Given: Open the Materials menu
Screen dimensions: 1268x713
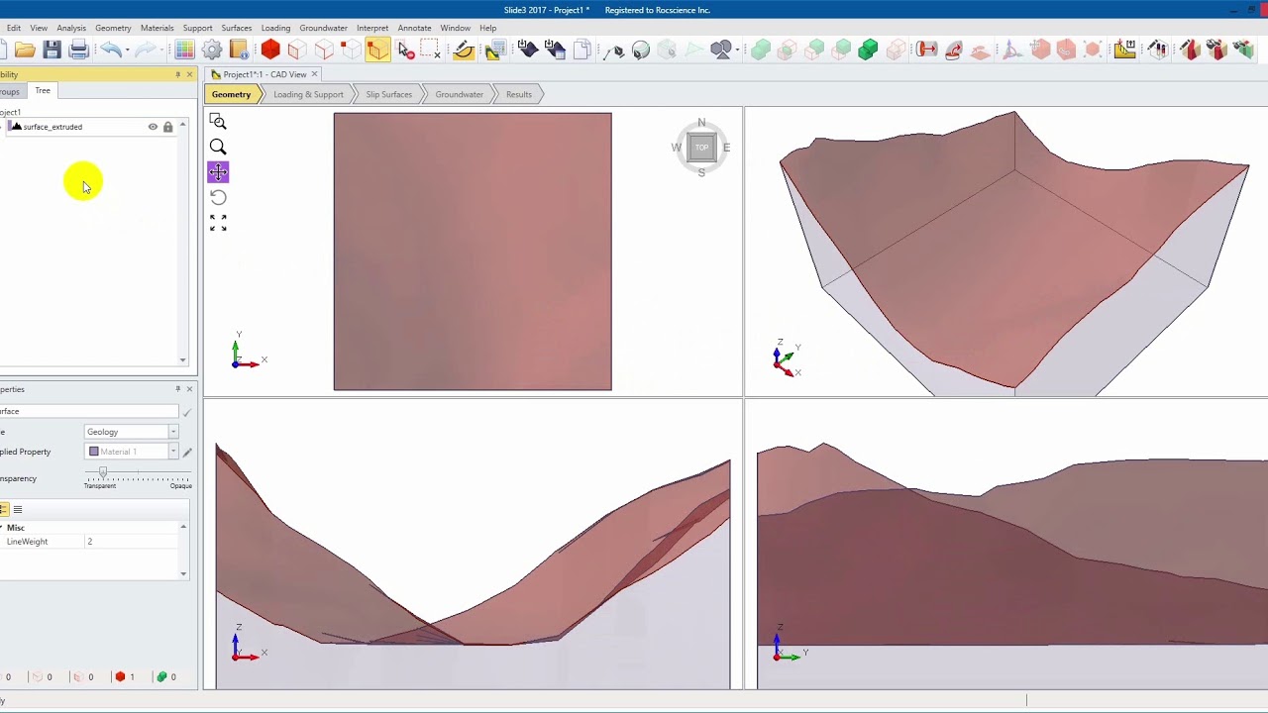Looking at the screenshot, I should pyautogui.click(x=157, y=28).
